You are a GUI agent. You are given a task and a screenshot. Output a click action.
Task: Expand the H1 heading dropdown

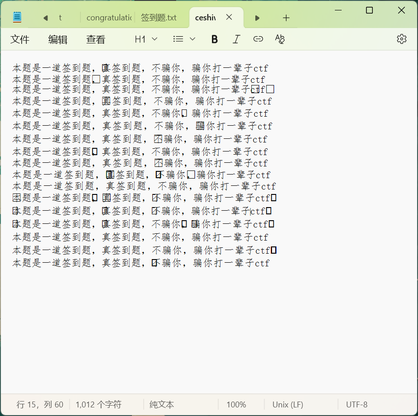tap(146, 39)
